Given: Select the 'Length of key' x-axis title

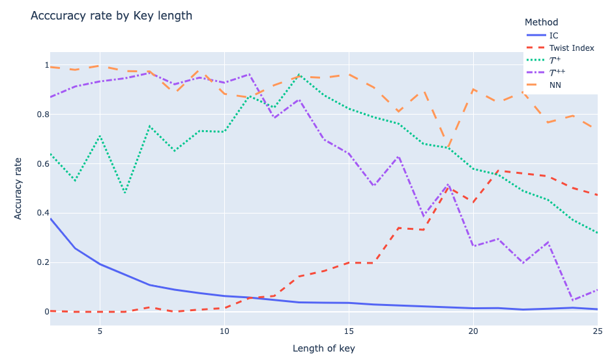Looking at the screenshot, I should tap(323, 348).
